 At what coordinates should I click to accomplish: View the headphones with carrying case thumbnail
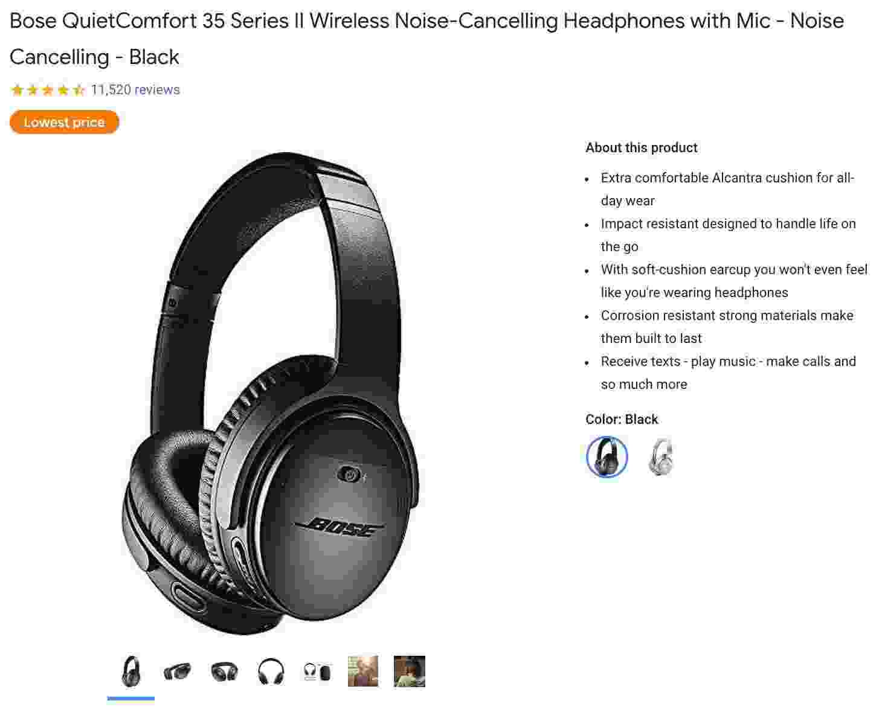(317, 671)
